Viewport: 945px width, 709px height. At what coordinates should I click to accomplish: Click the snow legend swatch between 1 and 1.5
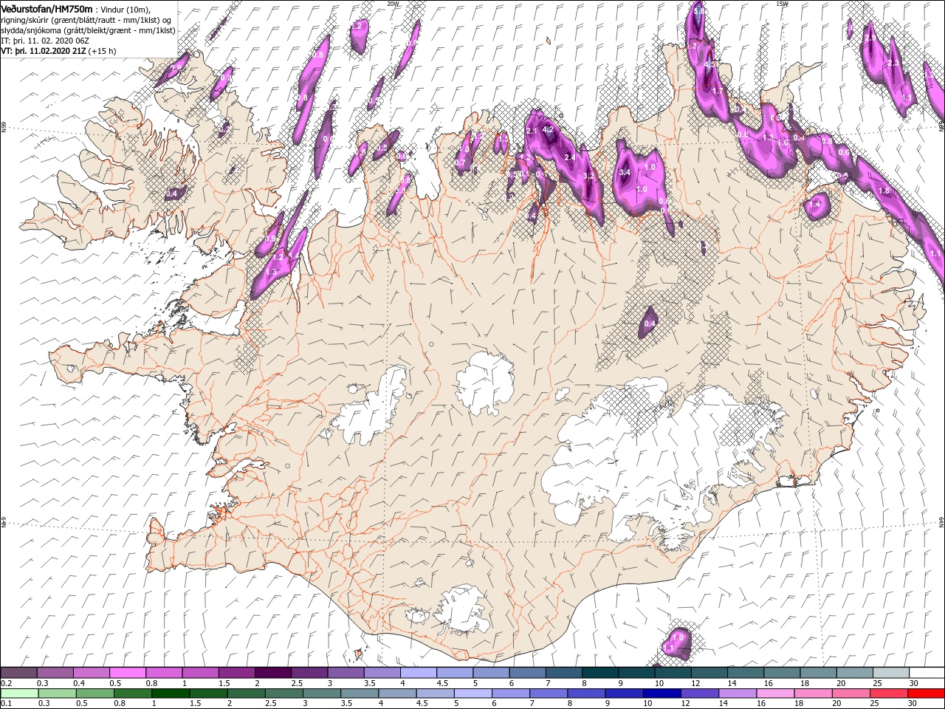click(200, 673)
